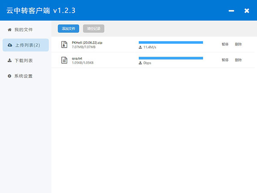Click upload arrow icon next to 11.4M/s

click(140, 47)
